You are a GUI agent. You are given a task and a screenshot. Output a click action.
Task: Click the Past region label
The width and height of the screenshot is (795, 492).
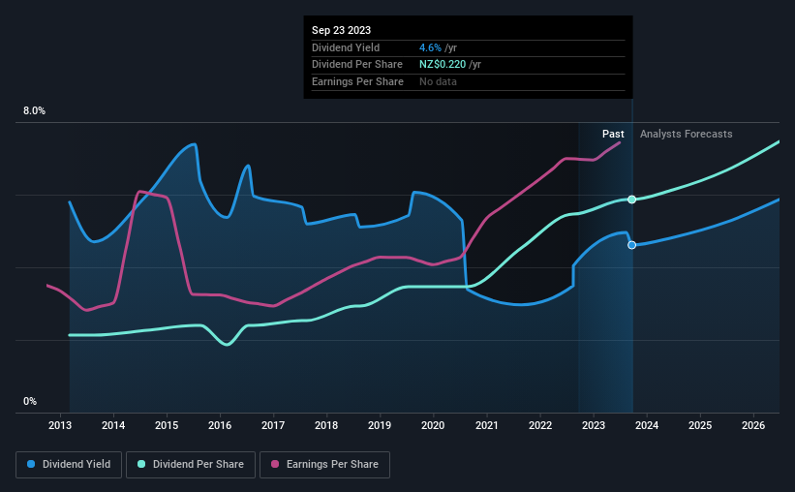point(613,134)
